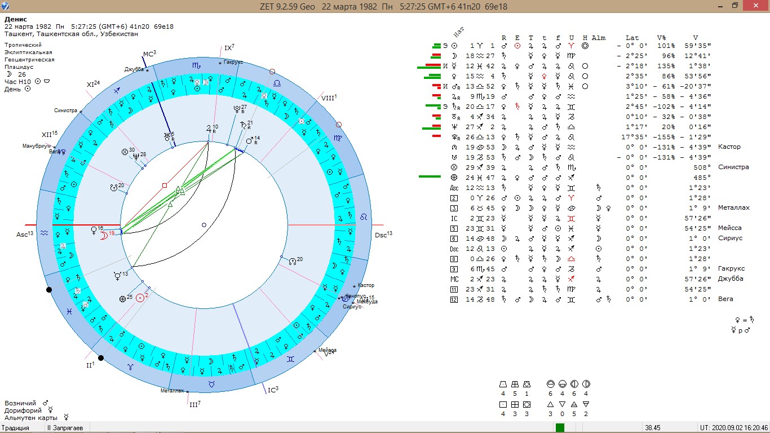Click the ZET application icon in title bar
This screenshot has height=433, width=770.
click(6, 6)
